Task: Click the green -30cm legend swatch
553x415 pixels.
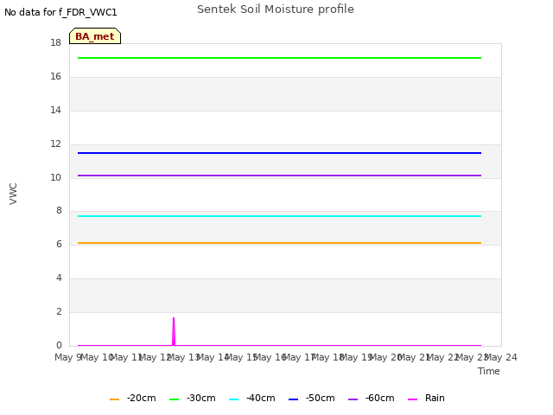Action: pyautogui.click(x=175, y=399)
